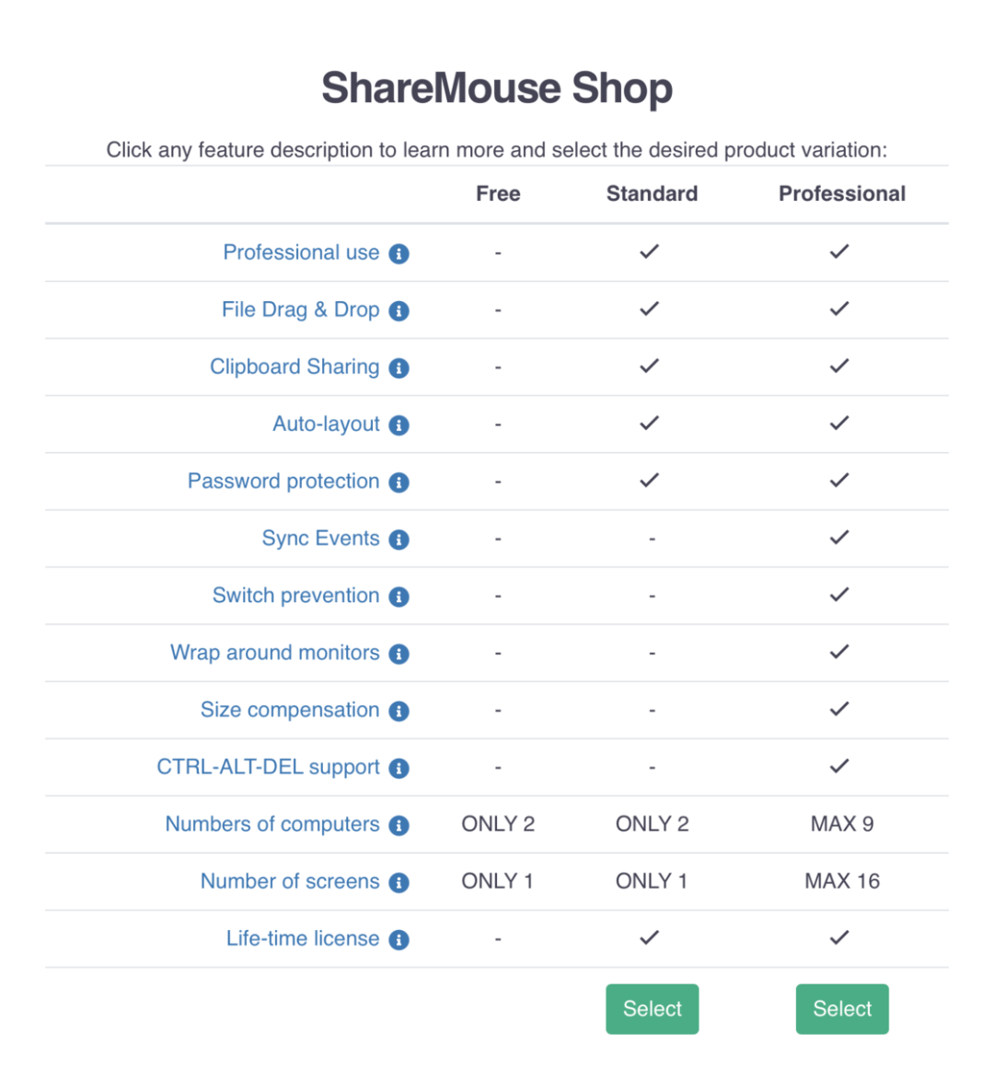
Task: Open info icon next to Sync Events
Action: point(399,540)
